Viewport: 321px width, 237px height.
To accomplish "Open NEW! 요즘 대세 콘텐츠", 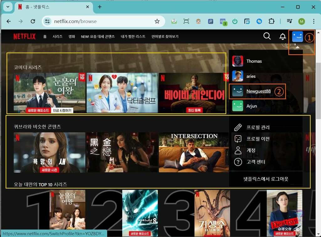I will 98,36.
